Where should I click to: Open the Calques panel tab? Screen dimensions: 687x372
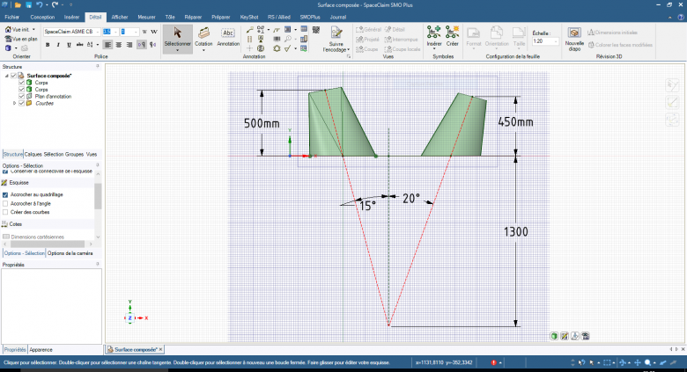coord(33,154)
